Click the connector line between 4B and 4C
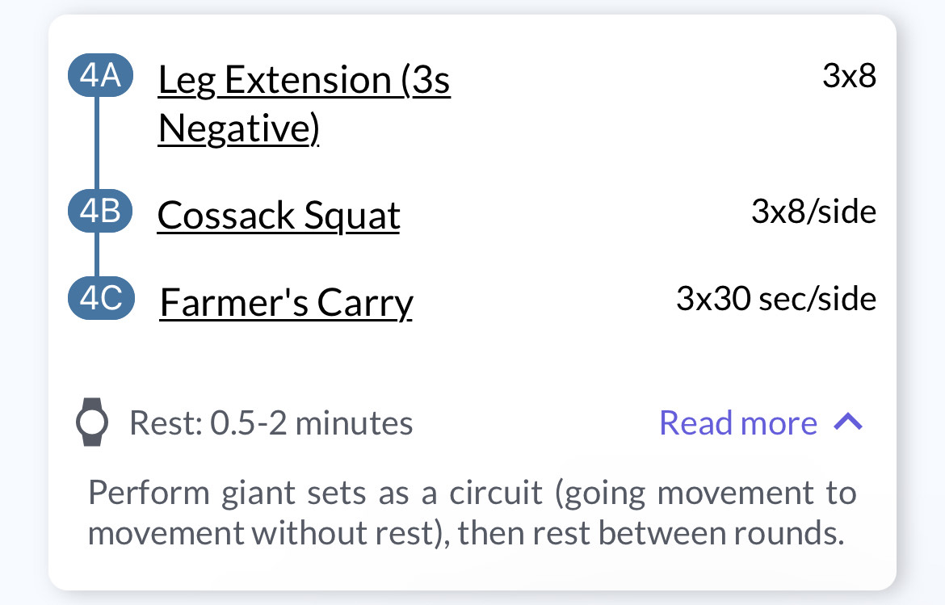Screen dimensions: 945x605 (97, 254)
